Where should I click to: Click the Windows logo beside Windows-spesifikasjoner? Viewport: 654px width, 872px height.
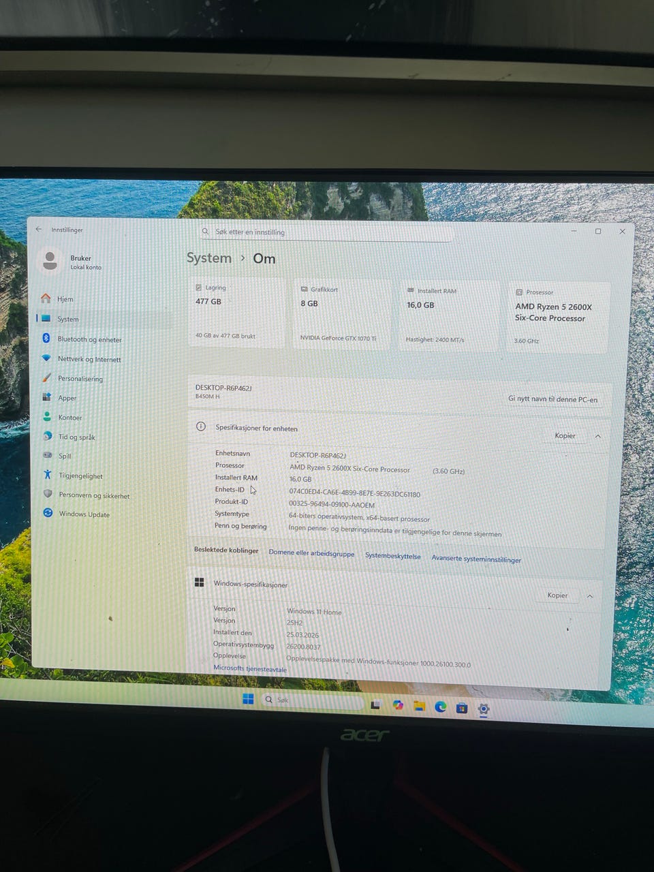point(199,582)
